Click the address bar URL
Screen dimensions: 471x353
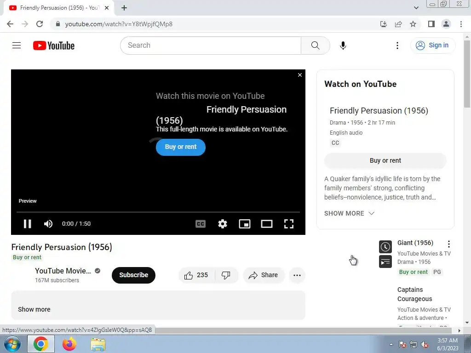119,24
